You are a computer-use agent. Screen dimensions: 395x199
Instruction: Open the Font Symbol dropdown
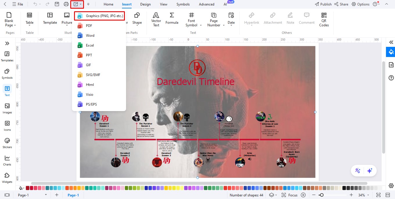[193, 19]
